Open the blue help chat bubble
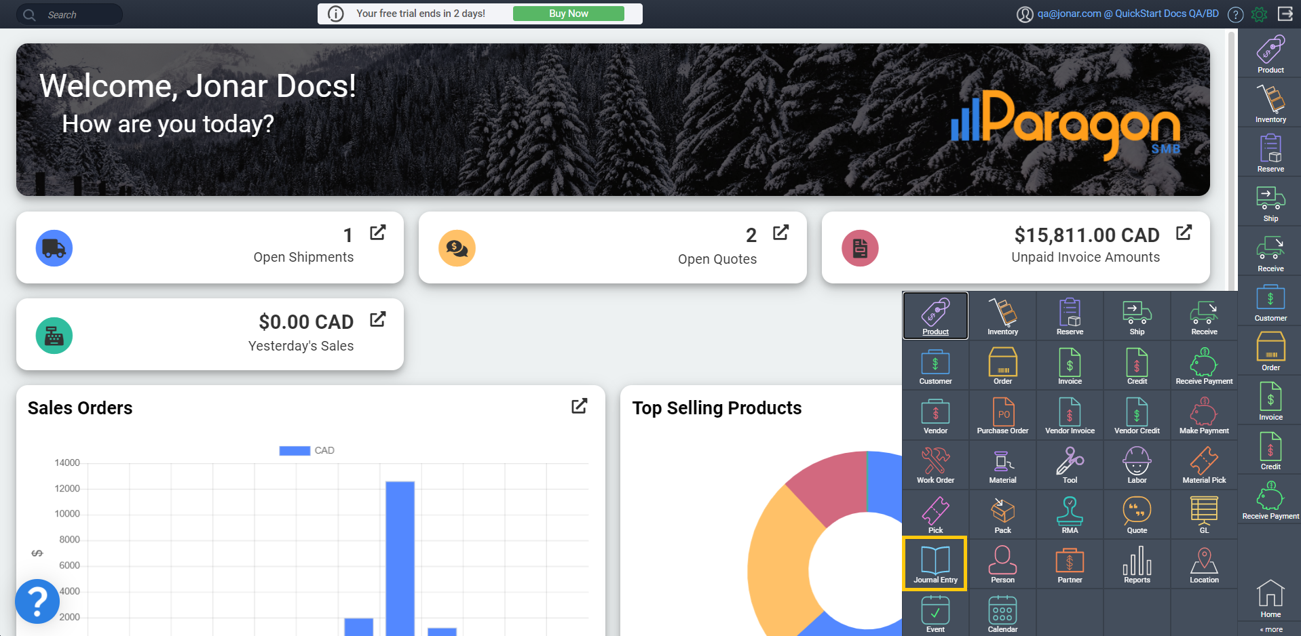This screenshot has height=636, width=1301. tap(37, 601)
